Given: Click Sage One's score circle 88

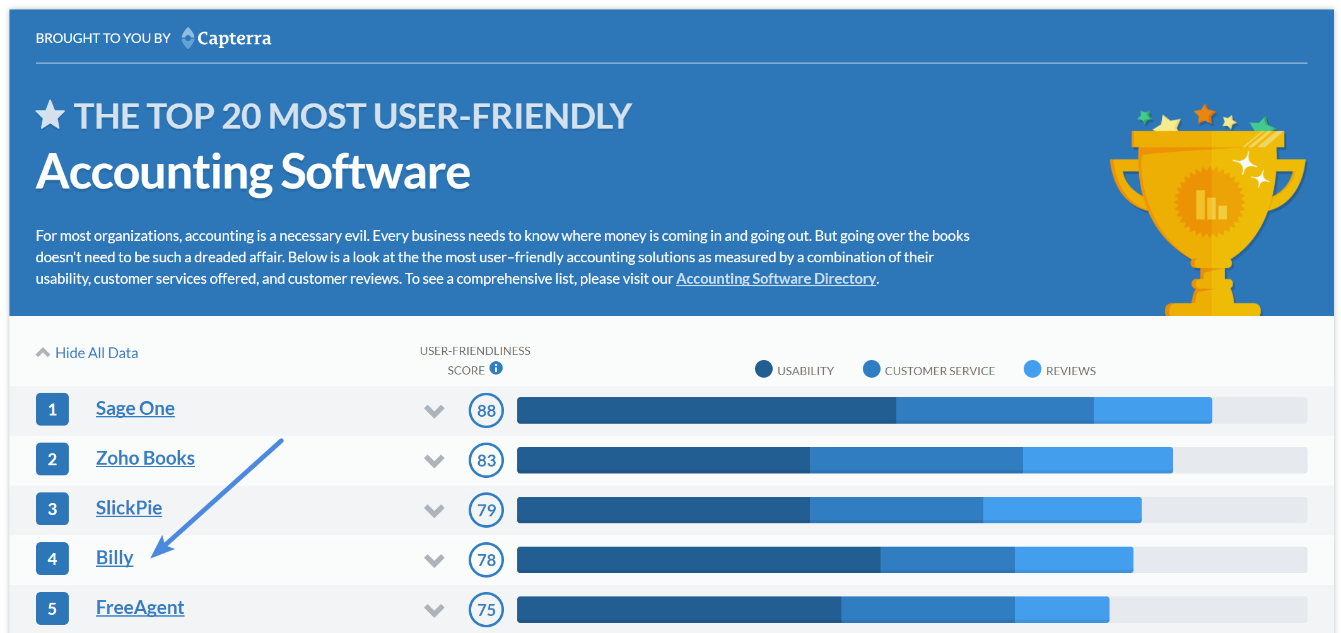Looking at the screenshot, I should (486, 410).
